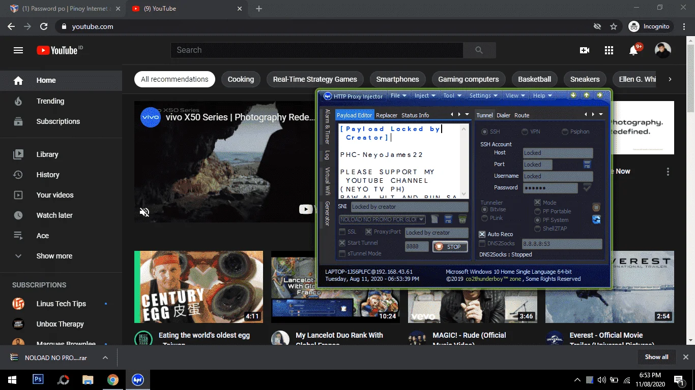The width and height of the screenshot is (695, 390).
Task: Open the YouTube apps grid icon
Action: 609,50
